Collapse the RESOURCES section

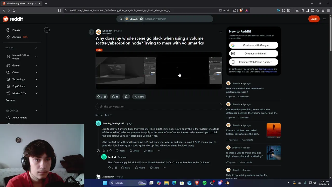36,111
